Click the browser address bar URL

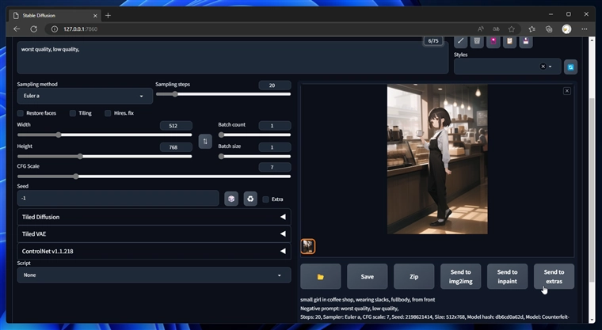80,29
